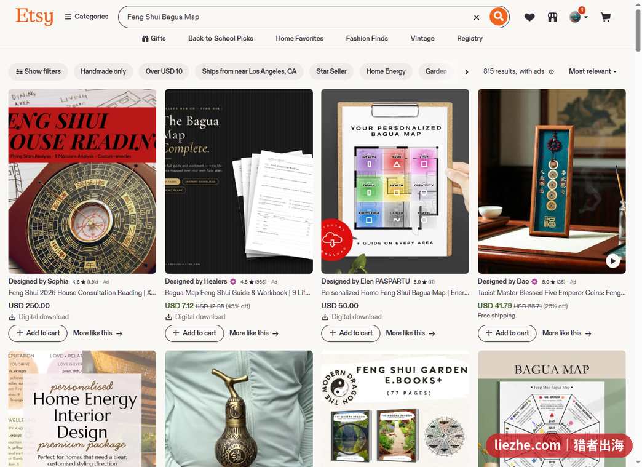The image size is (642, 467).
Task: Add Dao's USD 41.79 coins to cart
Action: [507, 333]
